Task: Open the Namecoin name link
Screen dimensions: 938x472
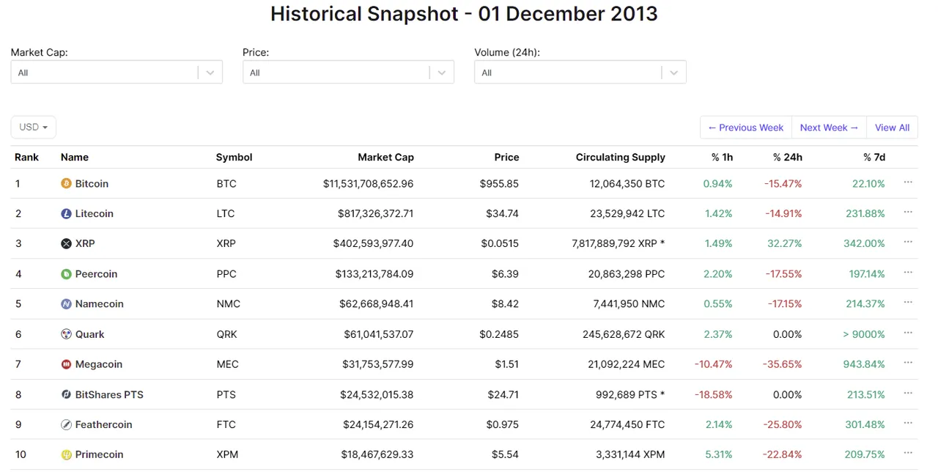Action: (x=99, y=304)
